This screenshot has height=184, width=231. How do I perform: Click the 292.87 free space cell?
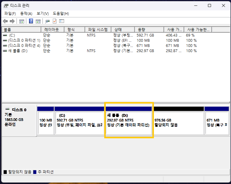(x=173, y=51)
